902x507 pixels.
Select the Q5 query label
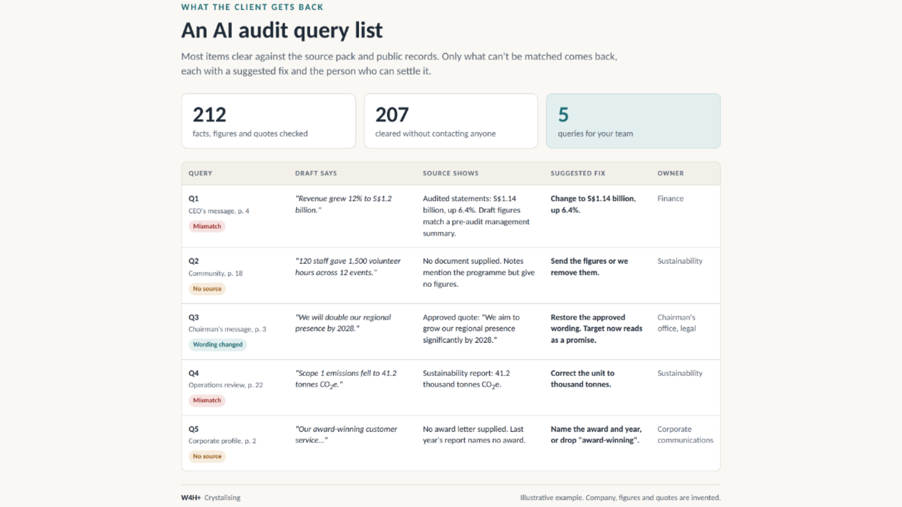point(194,429)
